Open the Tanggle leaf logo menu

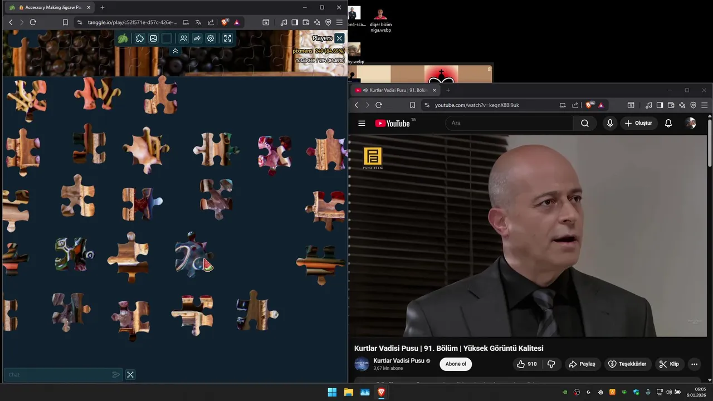pyautogui.click(x=123, y=38)
